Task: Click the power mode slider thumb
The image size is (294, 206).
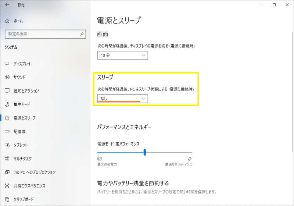Action: (x=145, y=152)
